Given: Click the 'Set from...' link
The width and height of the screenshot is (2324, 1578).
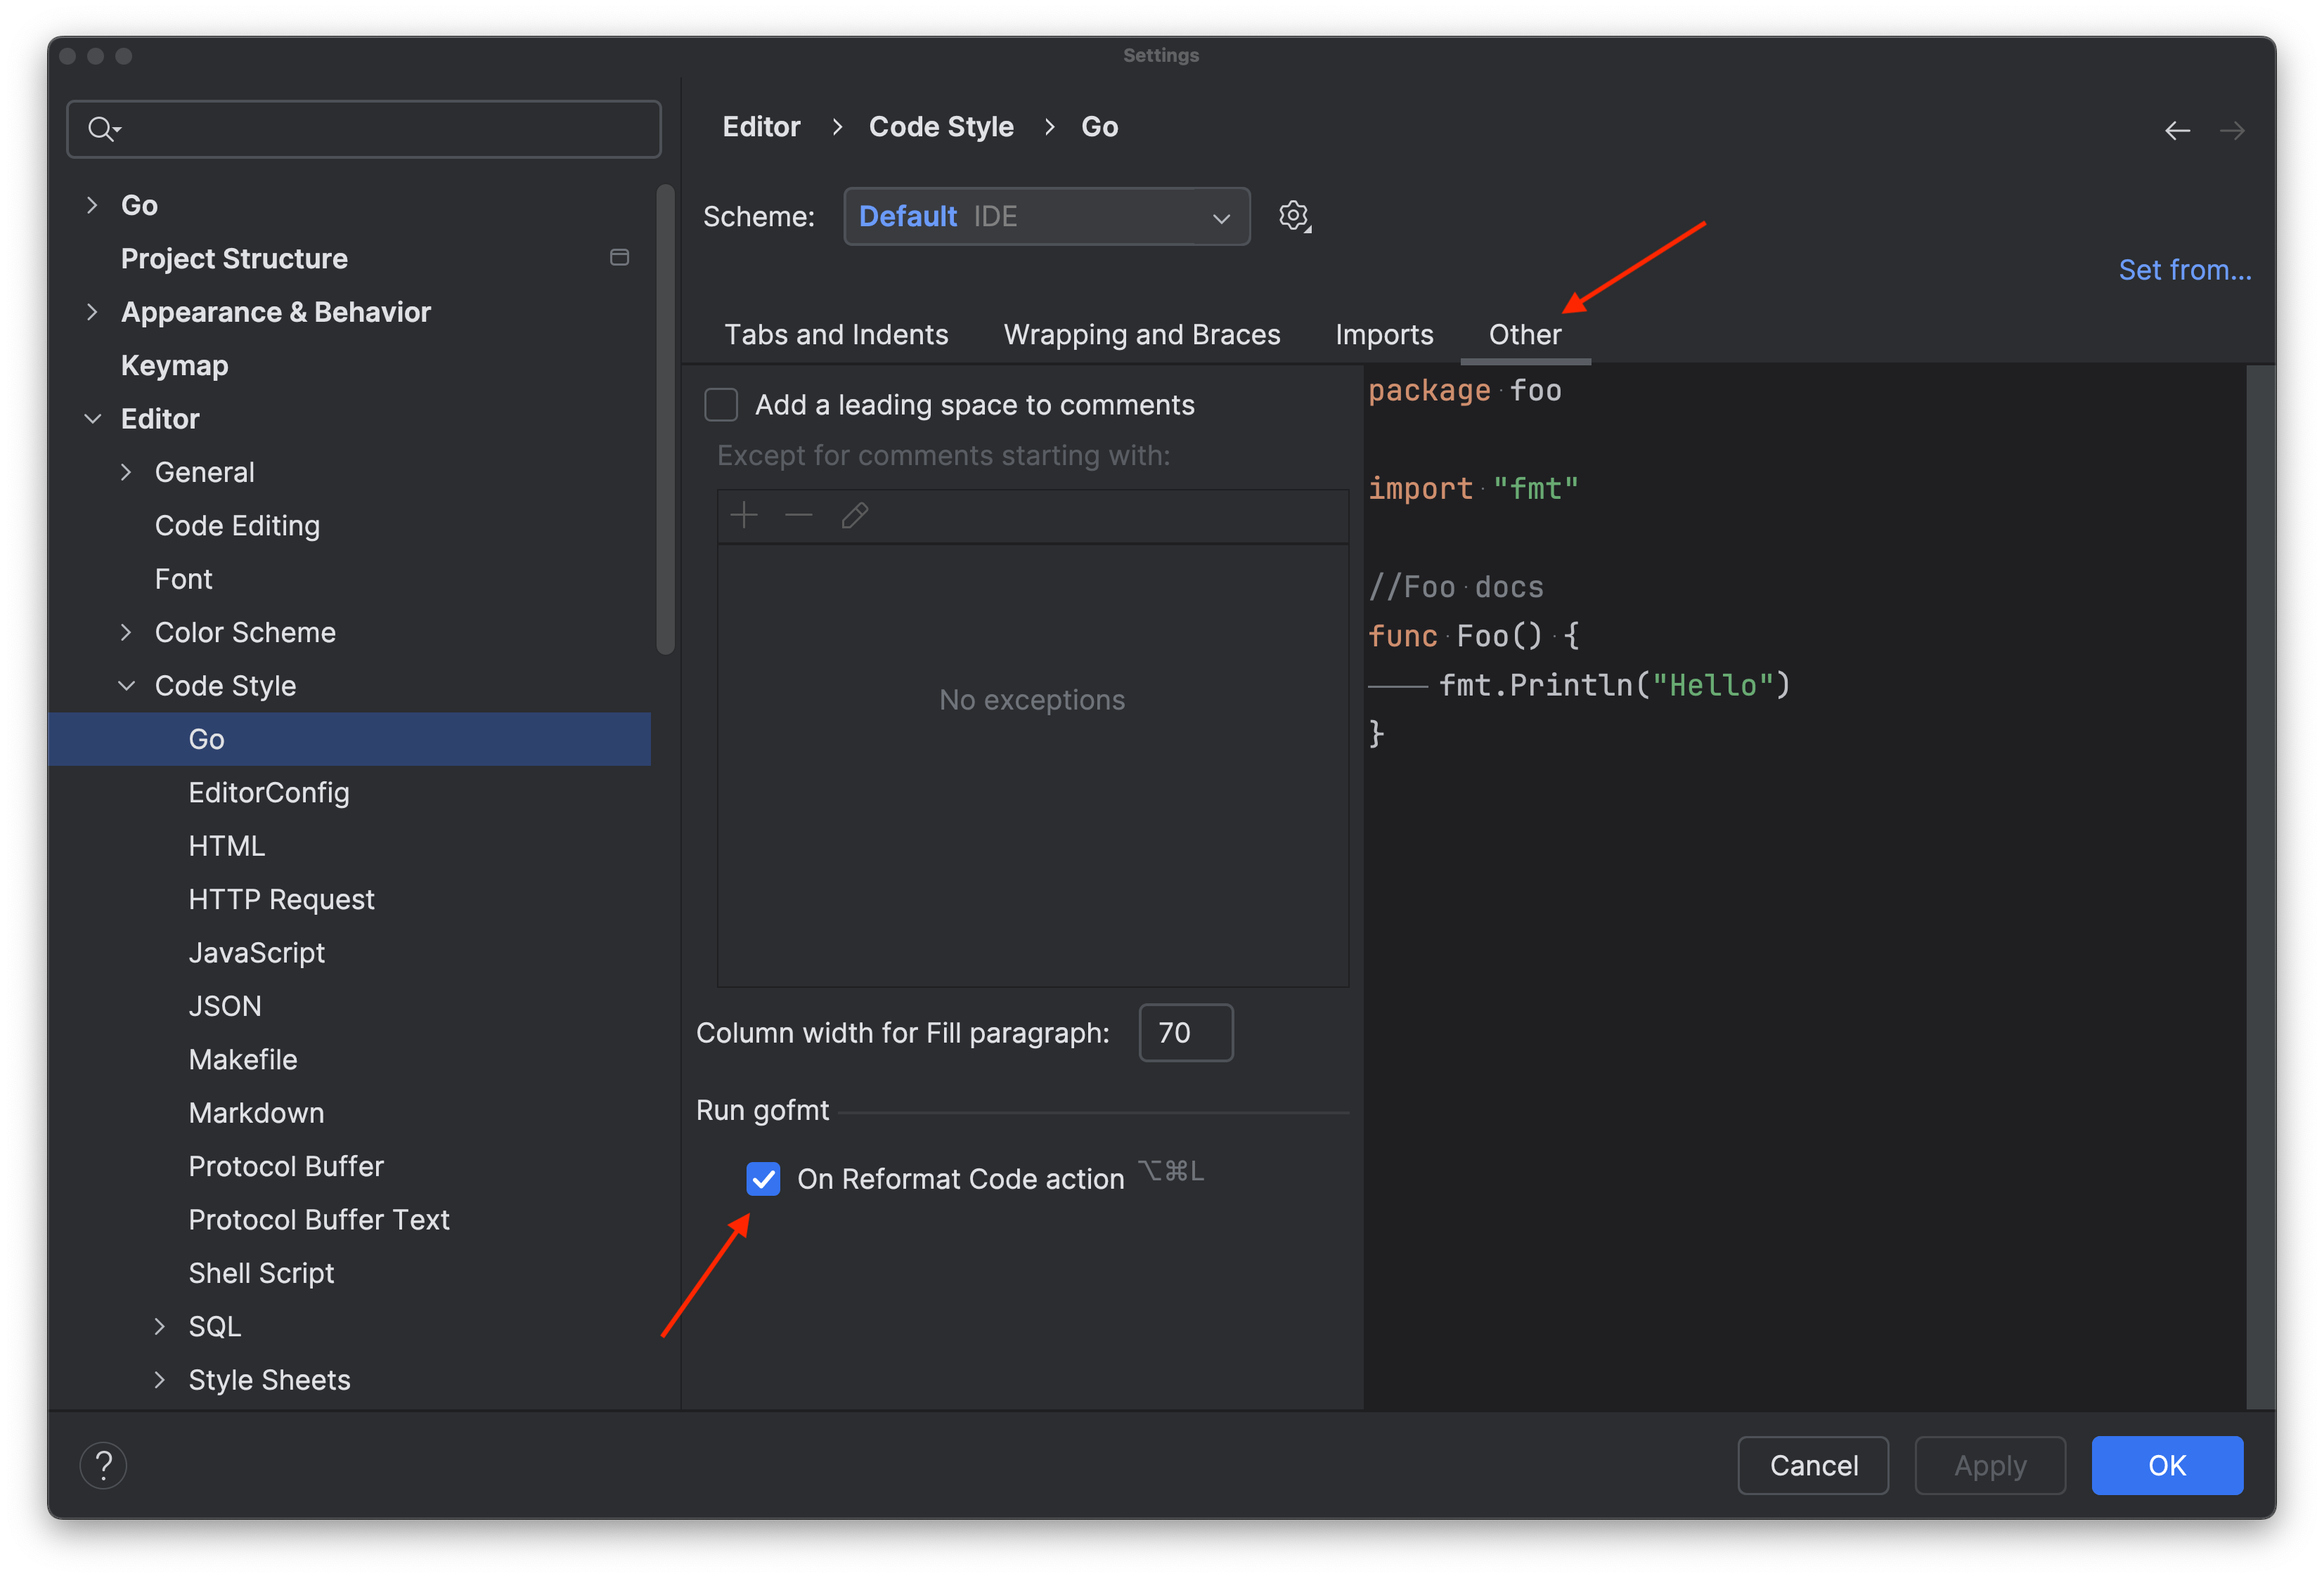Looking at the screenshot, I should pos(2185,269).
